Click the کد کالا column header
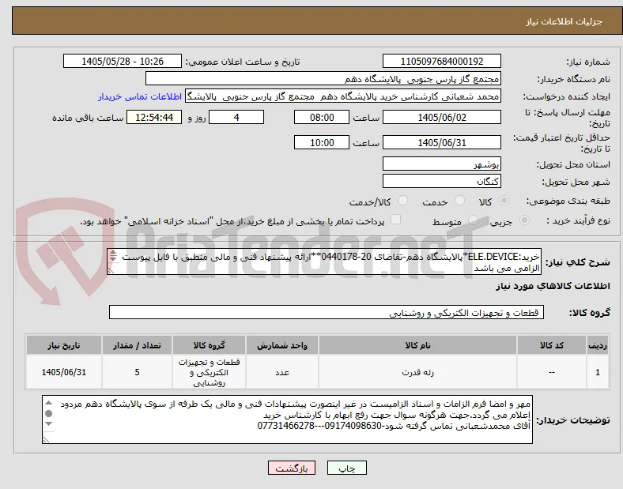Image resolution: width=623 pixels, height=489 pixels. pos(552,345)
